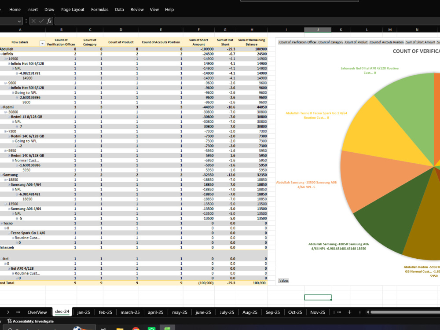440x330 pixels.
Task: Open the Draw ribbon tab
Action: (x=49, y=10)
